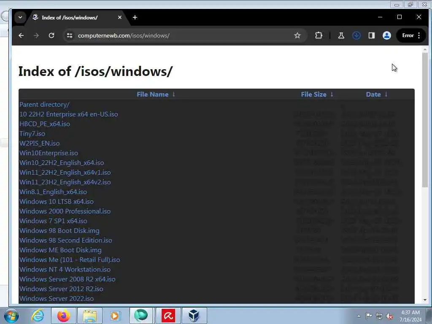Image resolution: width=432 pixels, height=324 pixels.
Task: Download Windows ME Boot Disk.img
Action: [x=60, y=250]
